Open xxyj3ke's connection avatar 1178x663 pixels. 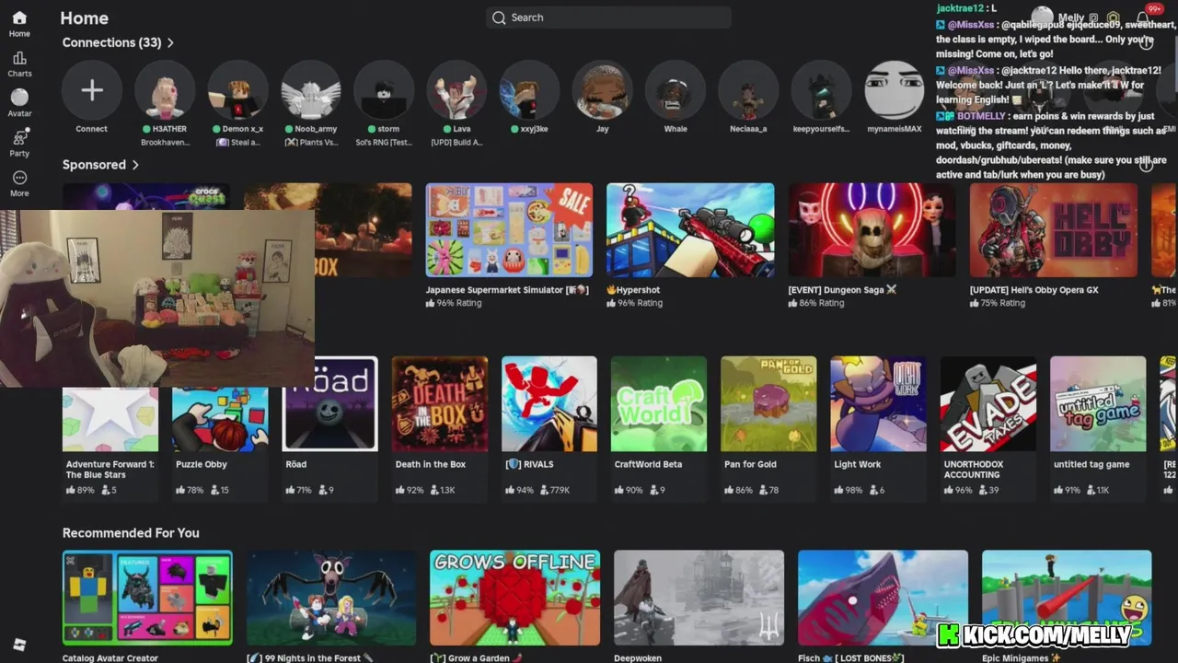[x=529, y=90]
